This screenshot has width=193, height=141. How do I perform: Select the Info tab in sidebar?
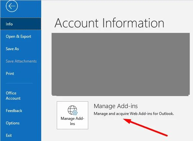pos(21,24)
